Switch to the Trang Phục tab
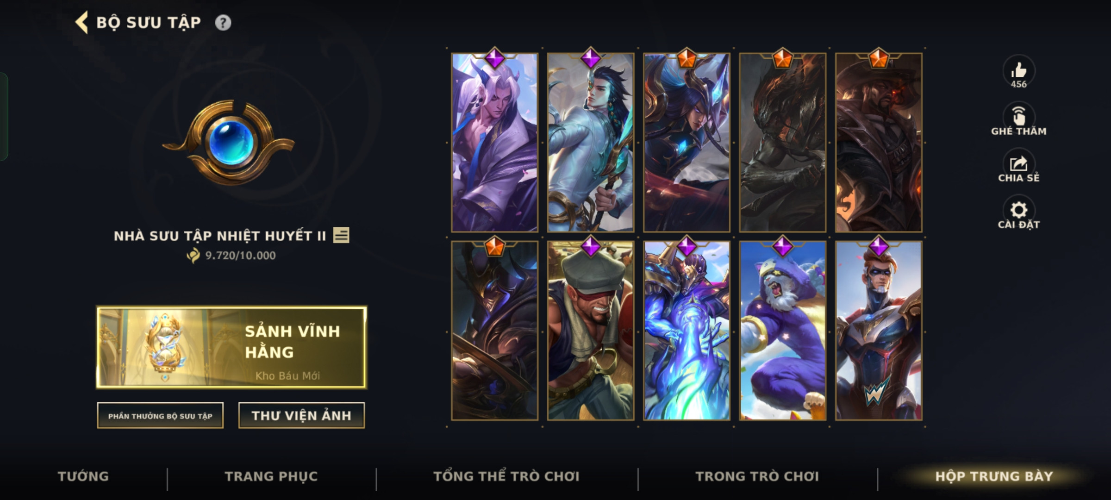This screenshot has height=500, width=1111. [x=271, y=476]
